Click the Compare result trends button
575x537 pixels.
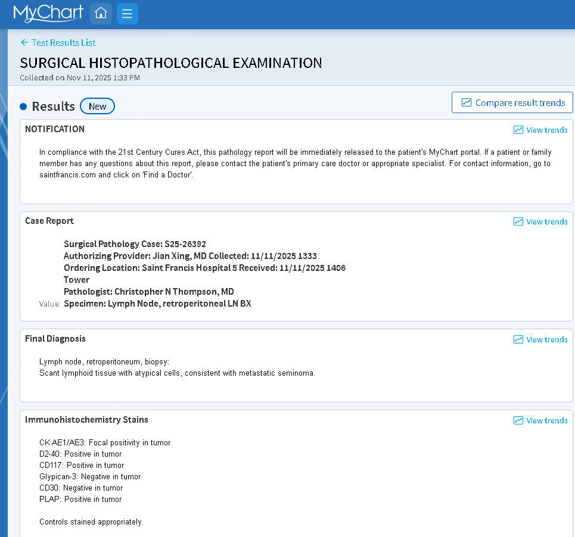[x=512, y=102]
